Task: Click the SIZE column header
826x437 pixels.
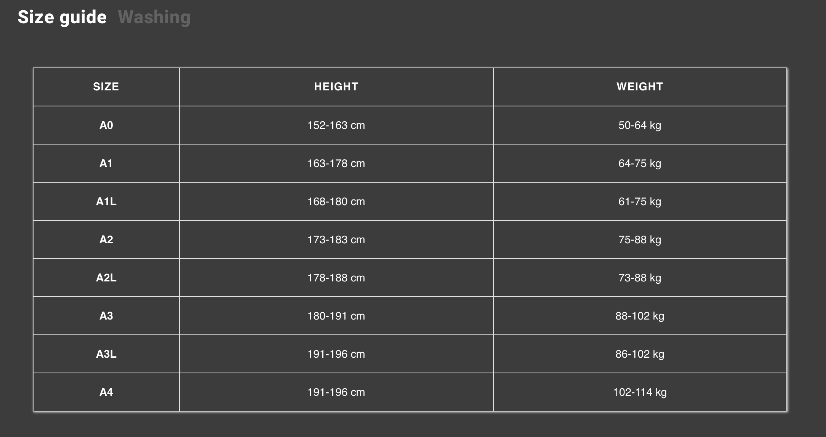Action: tap(106, 87)
